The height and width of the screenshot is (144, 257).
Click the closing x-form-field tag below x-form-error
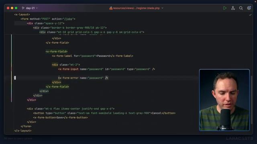[x=57, y=87]
